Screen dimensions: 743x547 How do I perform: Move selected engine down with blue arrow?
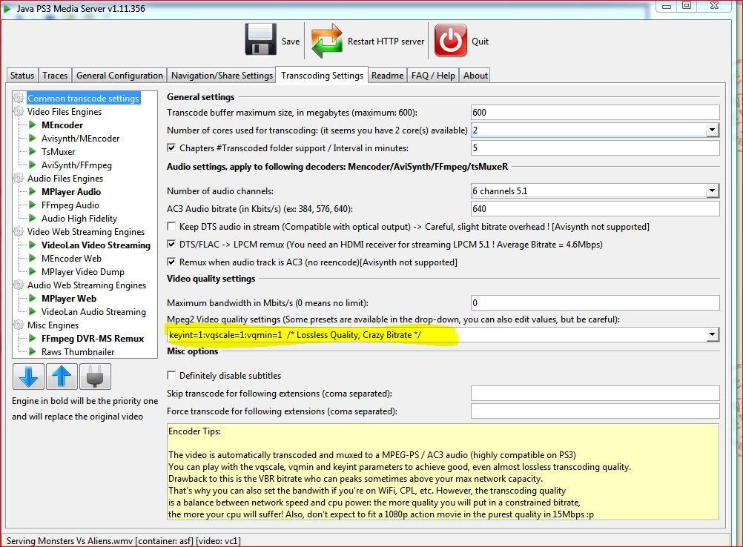point(28,377)
